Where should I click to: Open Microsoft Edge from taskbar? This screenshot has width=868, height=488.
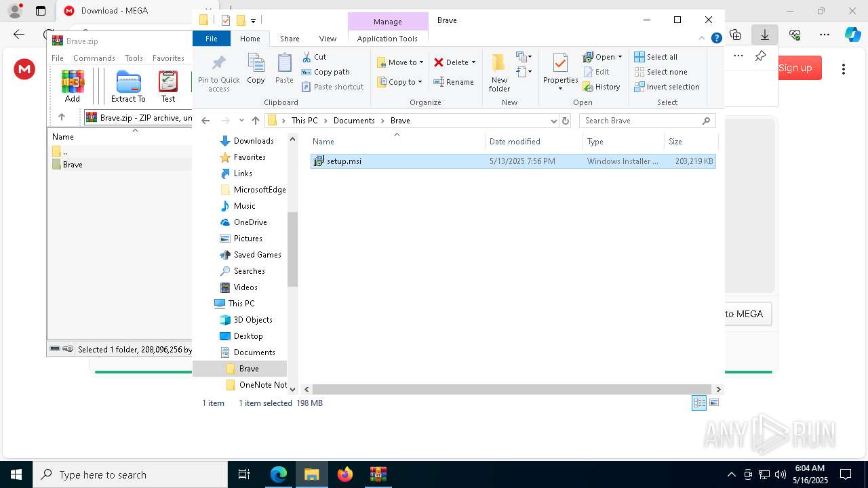pos(279,474)
